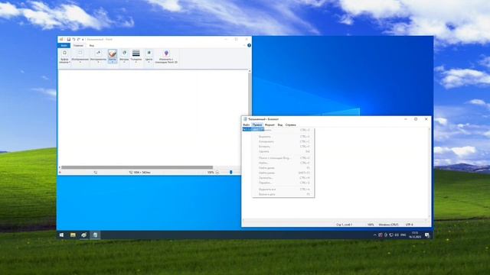Expand the Colors group in Paint
This screenshot has width=490, height=275.
pyautogui.click(x=149, y=57)
